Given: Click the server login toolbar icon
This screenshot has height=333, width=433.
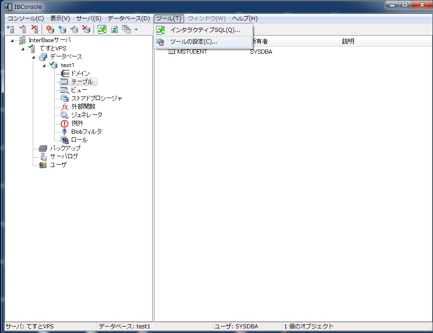Looking at the screenshot, I should coord(23,29).
